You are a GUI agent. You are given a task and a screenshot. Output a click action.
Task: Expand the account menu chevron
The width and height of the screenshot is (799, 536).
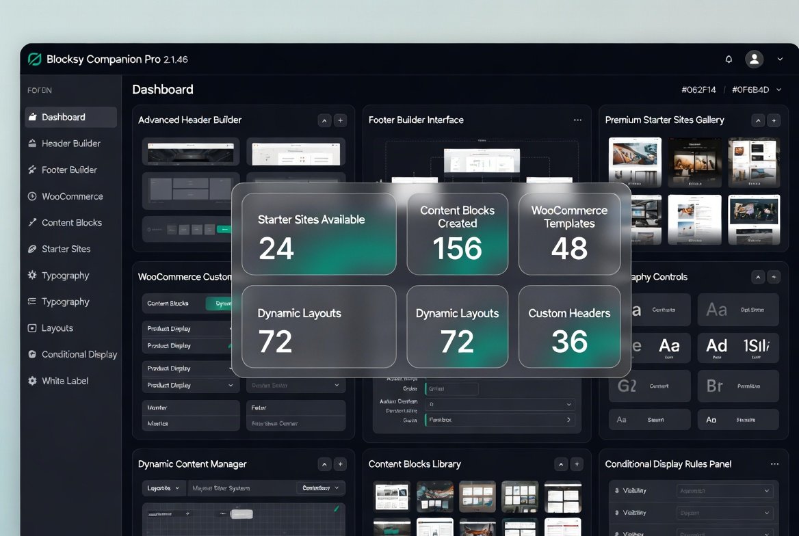(780, 59)
